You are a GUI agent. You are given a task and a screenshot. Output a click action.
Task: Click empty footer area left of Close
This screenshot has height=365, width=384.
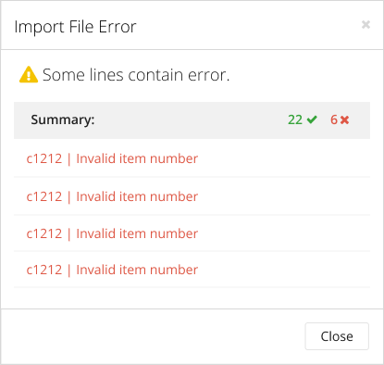pos(153,336)
